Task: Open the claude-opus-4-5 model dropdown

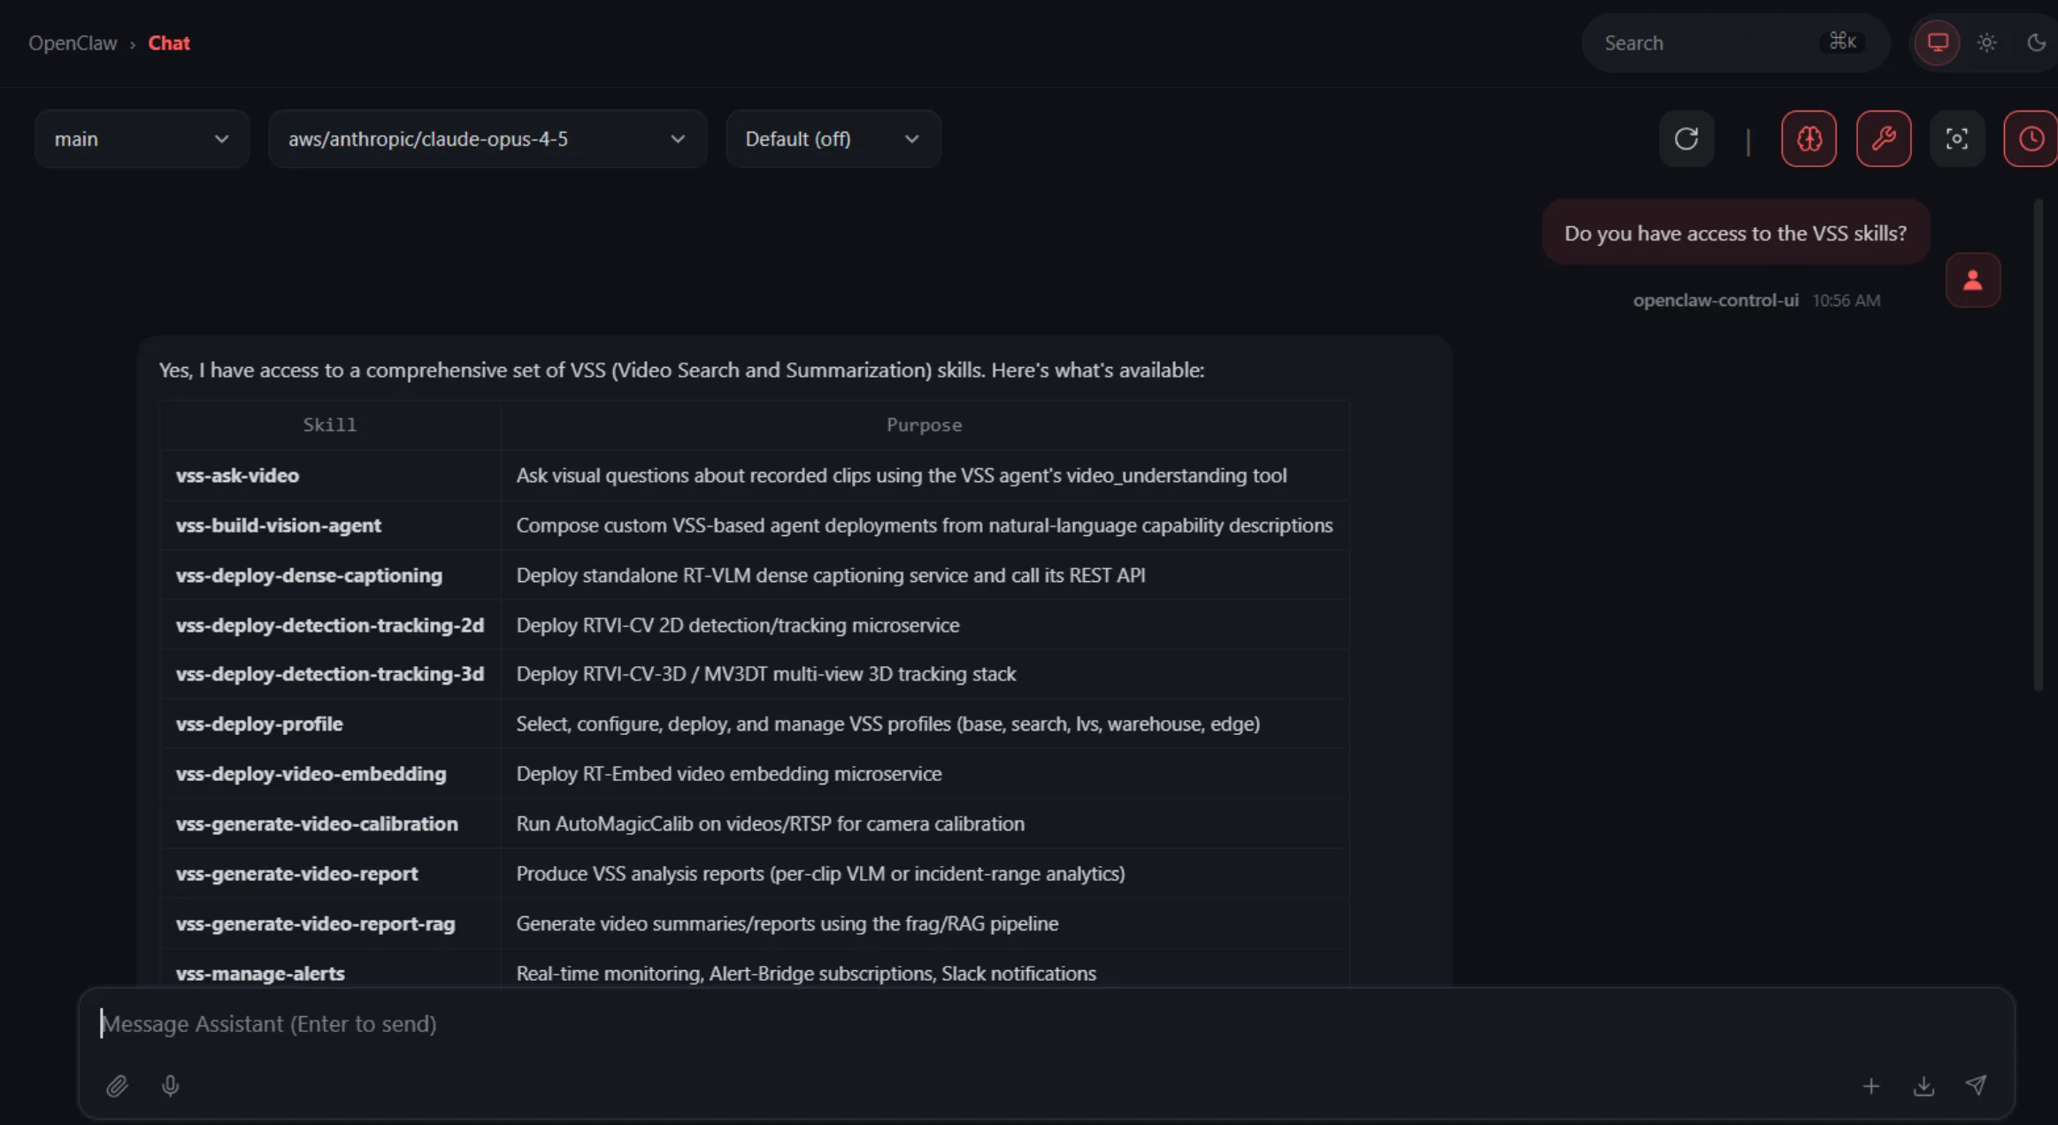Action: (x=487, y=139)
